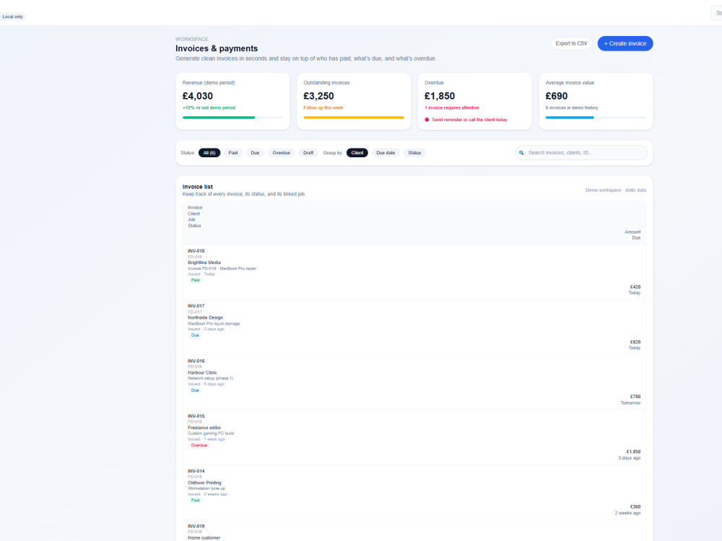The width and height of the screenshot is (722, 541).
Task: Open the Overdue £1,850 card
Action: pos(475,101)
